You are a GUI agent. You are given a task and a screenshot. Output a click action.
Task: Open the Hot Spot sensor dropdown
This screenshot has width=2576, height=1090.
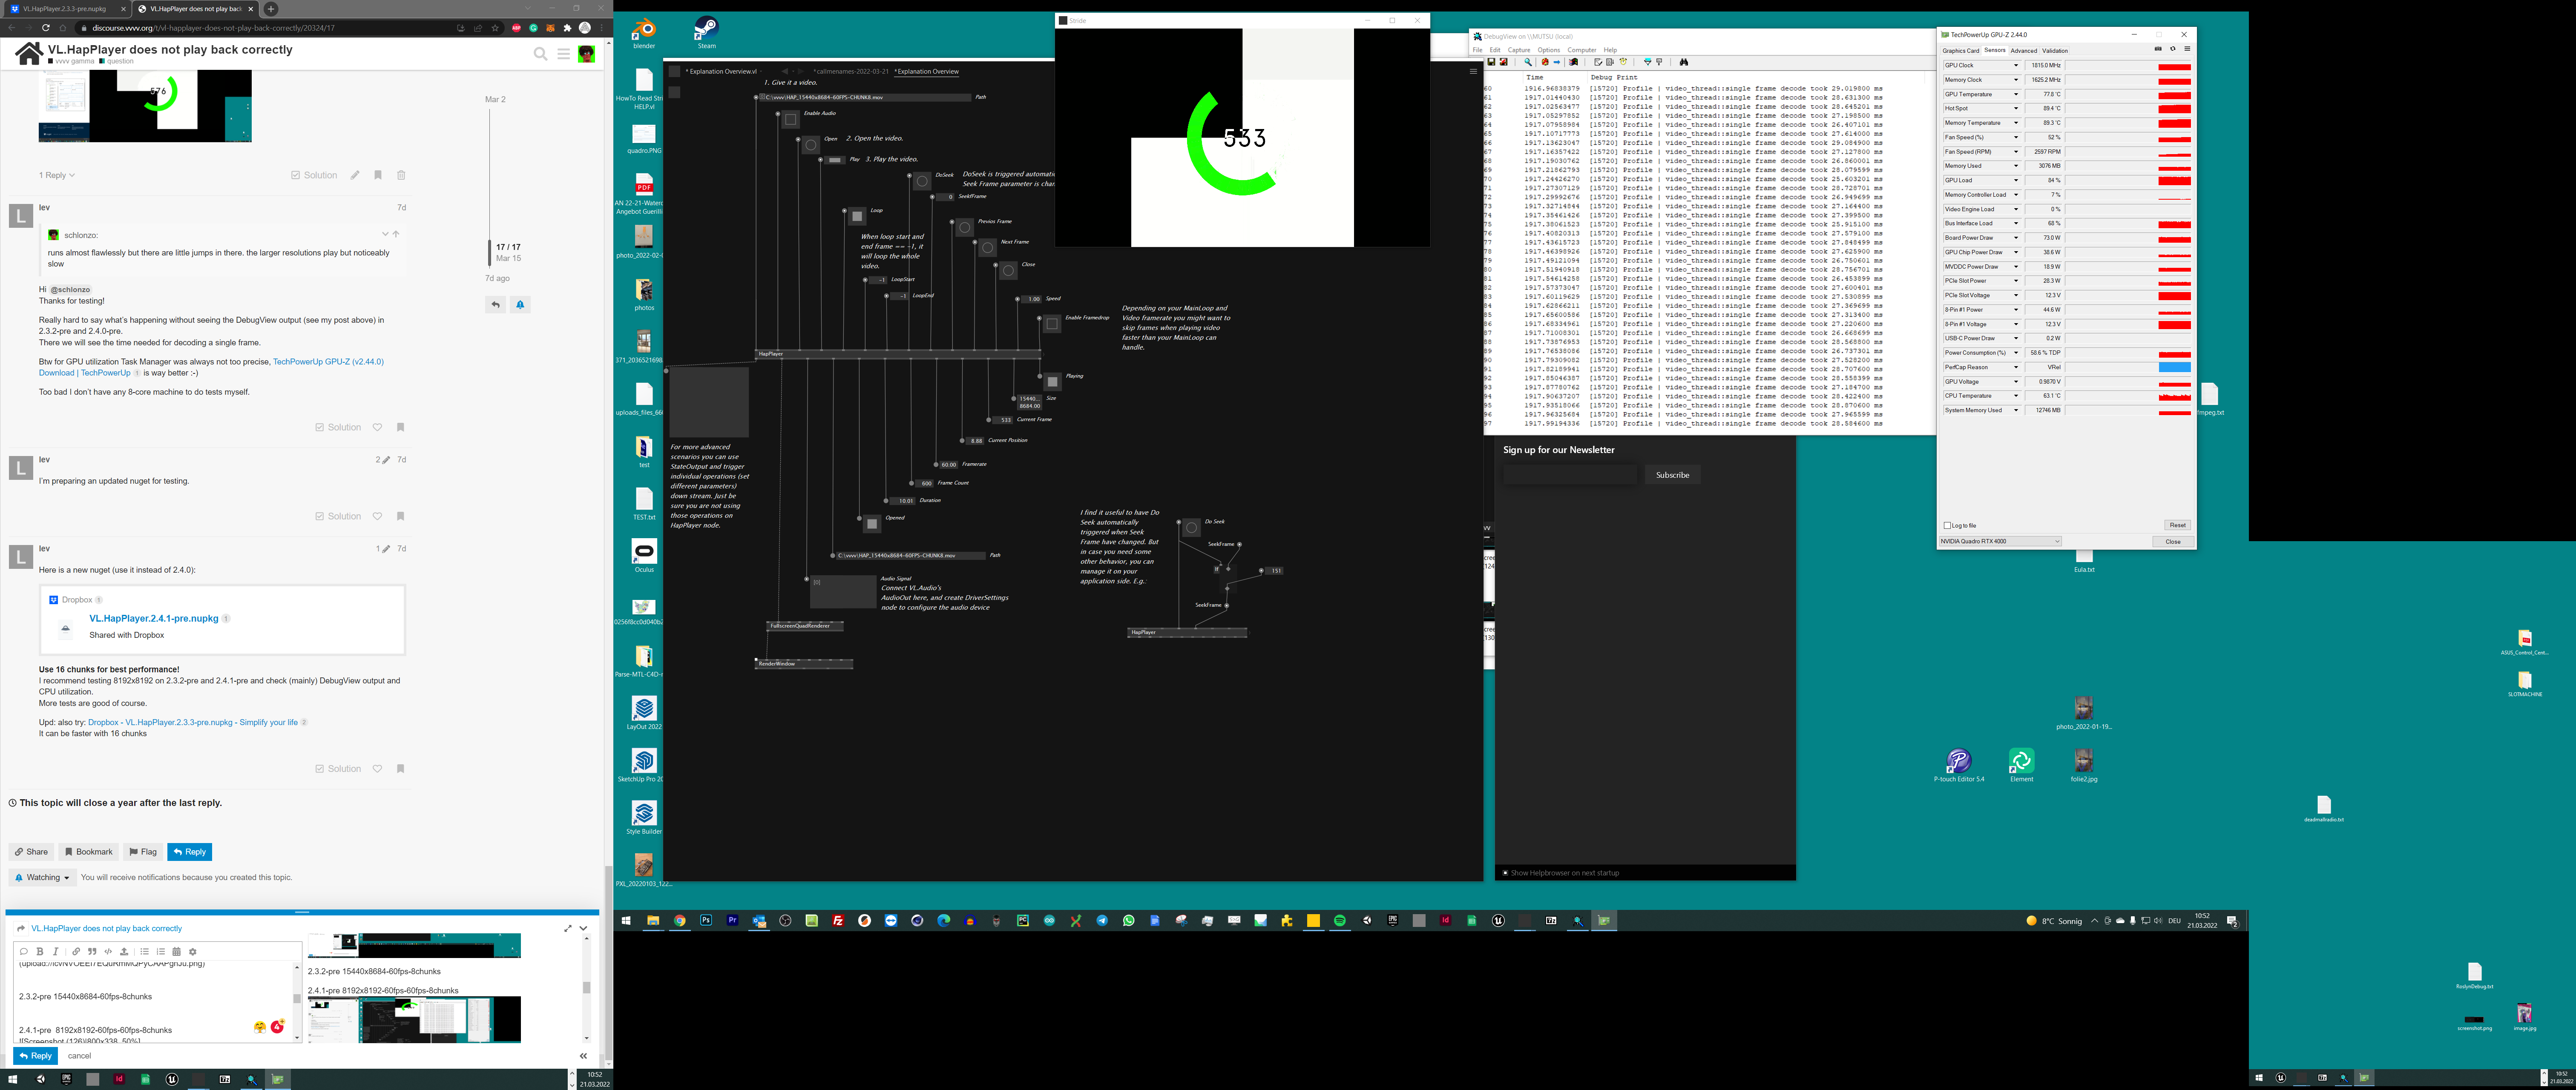coord(2016,109)
